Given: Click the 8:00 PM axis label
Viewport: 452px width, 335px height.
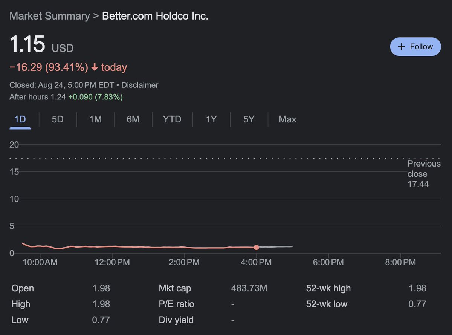Looking at the screenshot, I should (x=401, y=262).
